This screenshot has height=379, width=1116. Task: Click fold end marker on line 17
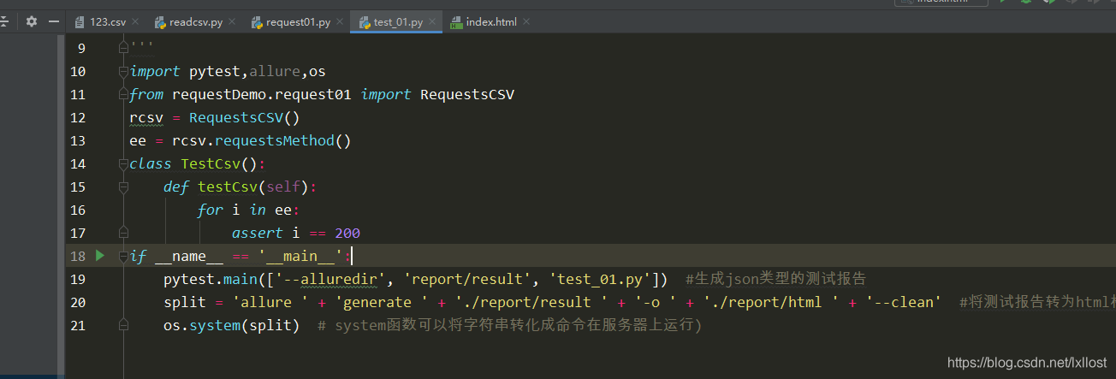tap(124, 233)
